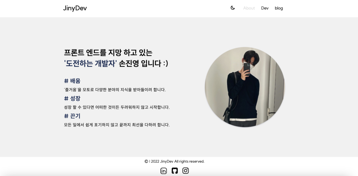This screenshot has width=358, height=176.
Task: Open the Instagram icon in footer
Action: pyautogui.click(x=186, y=171)
